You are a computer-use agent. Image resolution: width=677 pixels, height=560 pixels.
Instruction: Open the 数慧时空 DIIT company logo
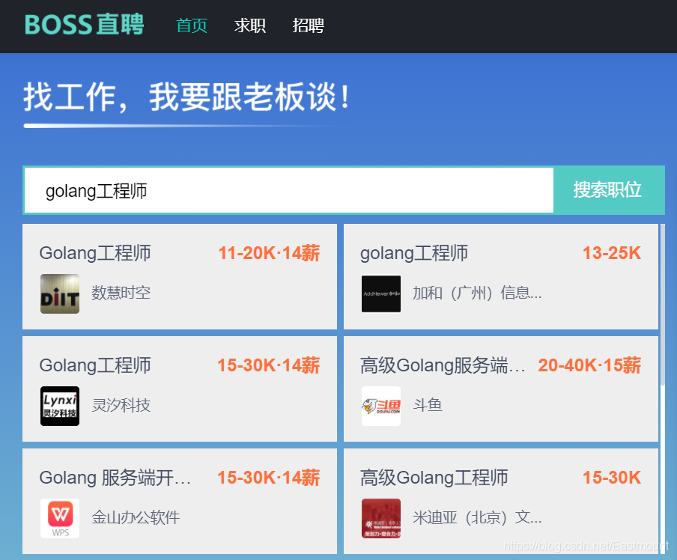coord(60,293)
